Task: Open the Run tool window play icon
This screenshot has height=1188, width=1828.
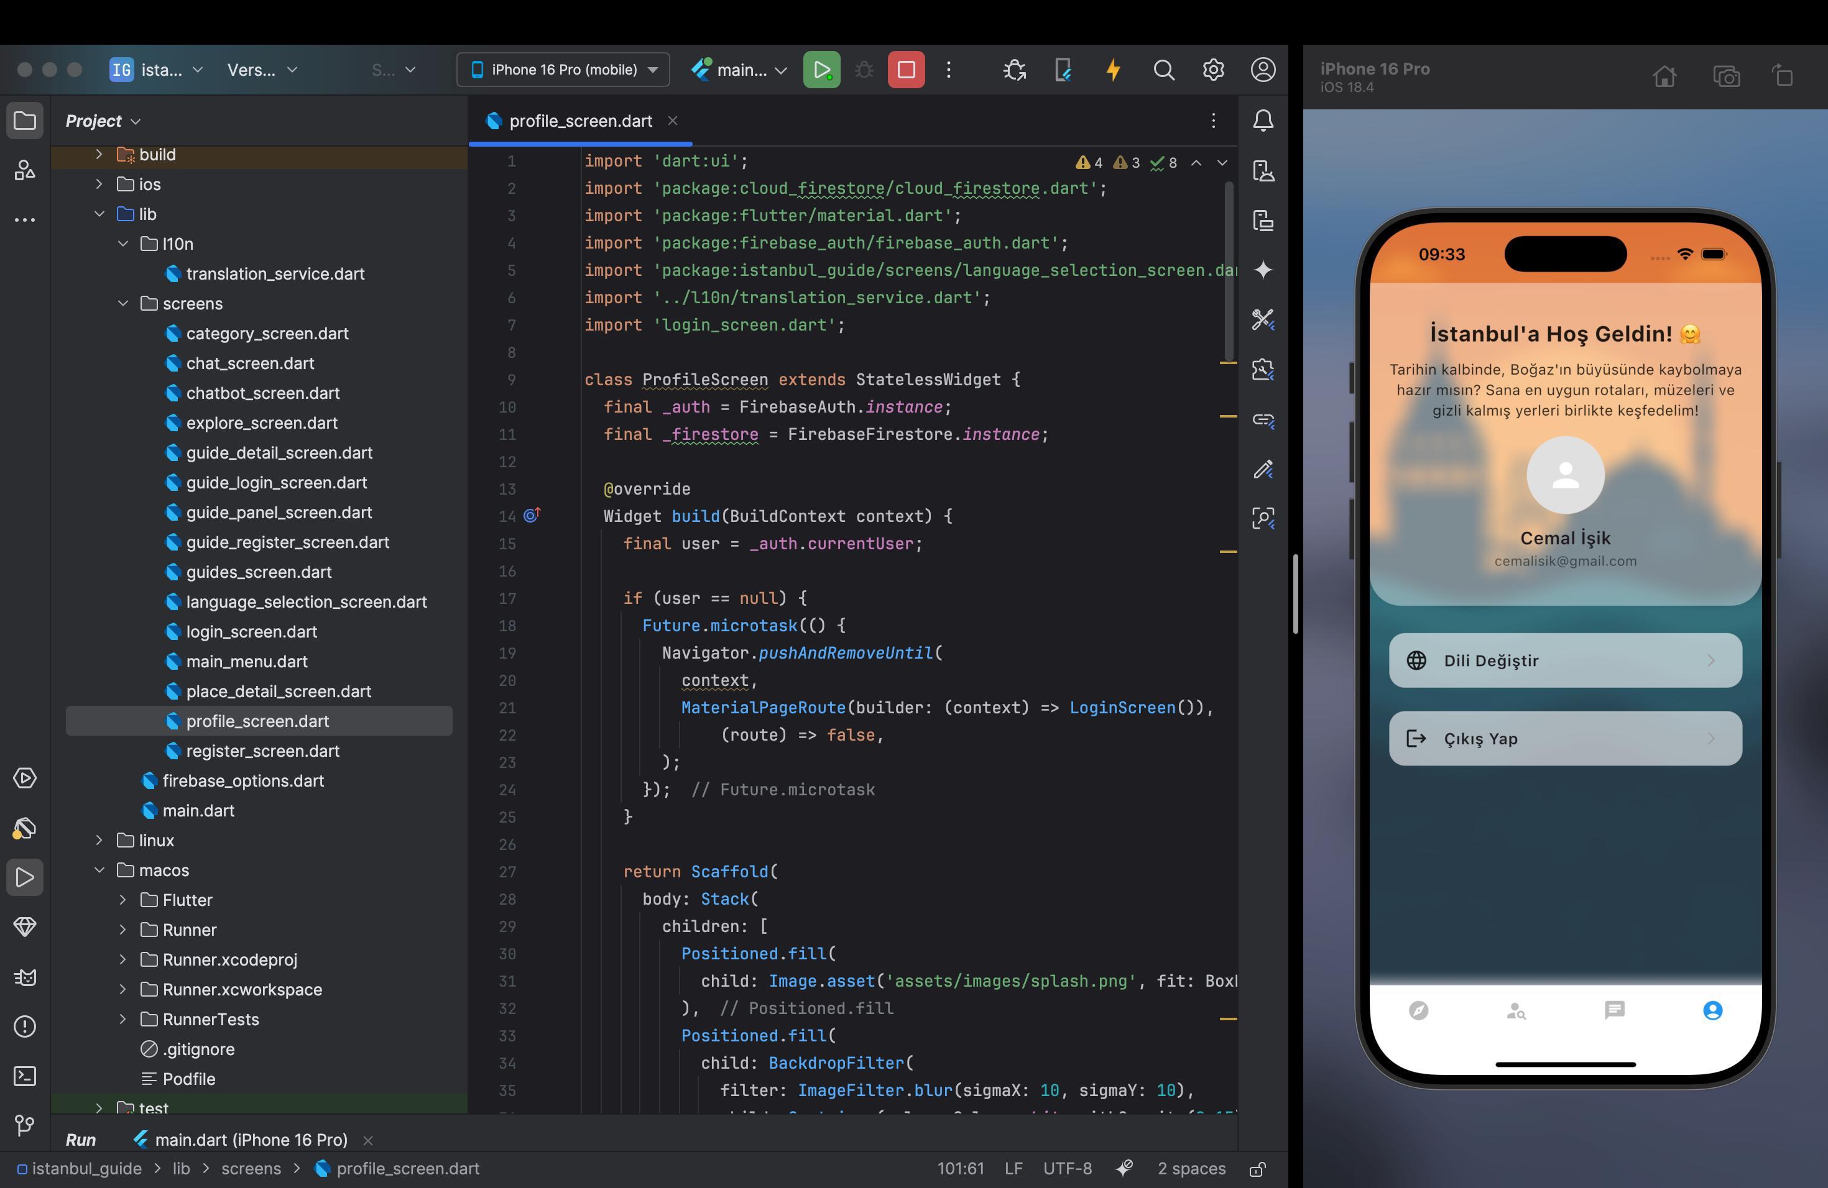Action: [x=25, y=877]
